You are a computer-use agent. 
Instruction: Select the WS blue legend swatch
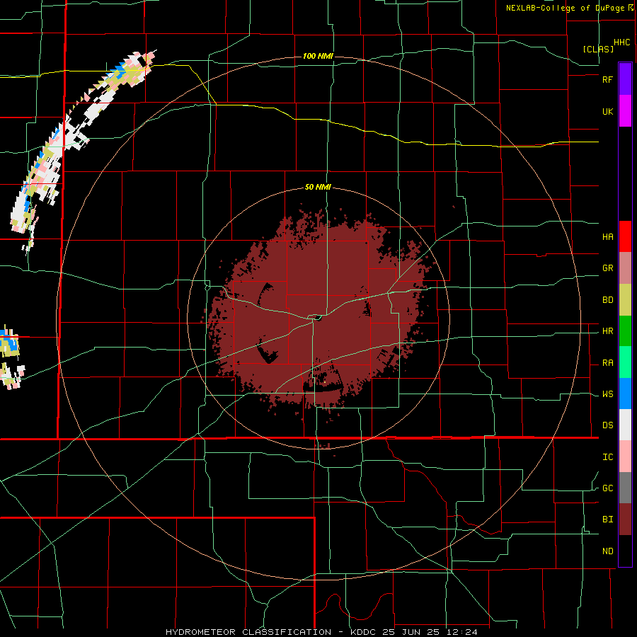(x=625, y=394)
